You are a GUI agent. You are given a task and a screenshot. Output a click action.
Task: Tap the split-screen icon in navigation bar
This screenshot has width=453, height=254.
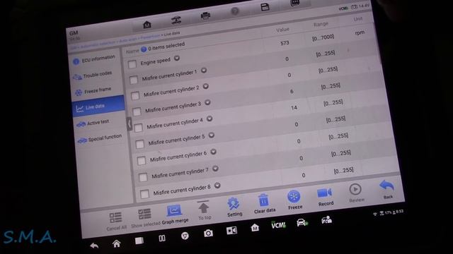(162, 238)
